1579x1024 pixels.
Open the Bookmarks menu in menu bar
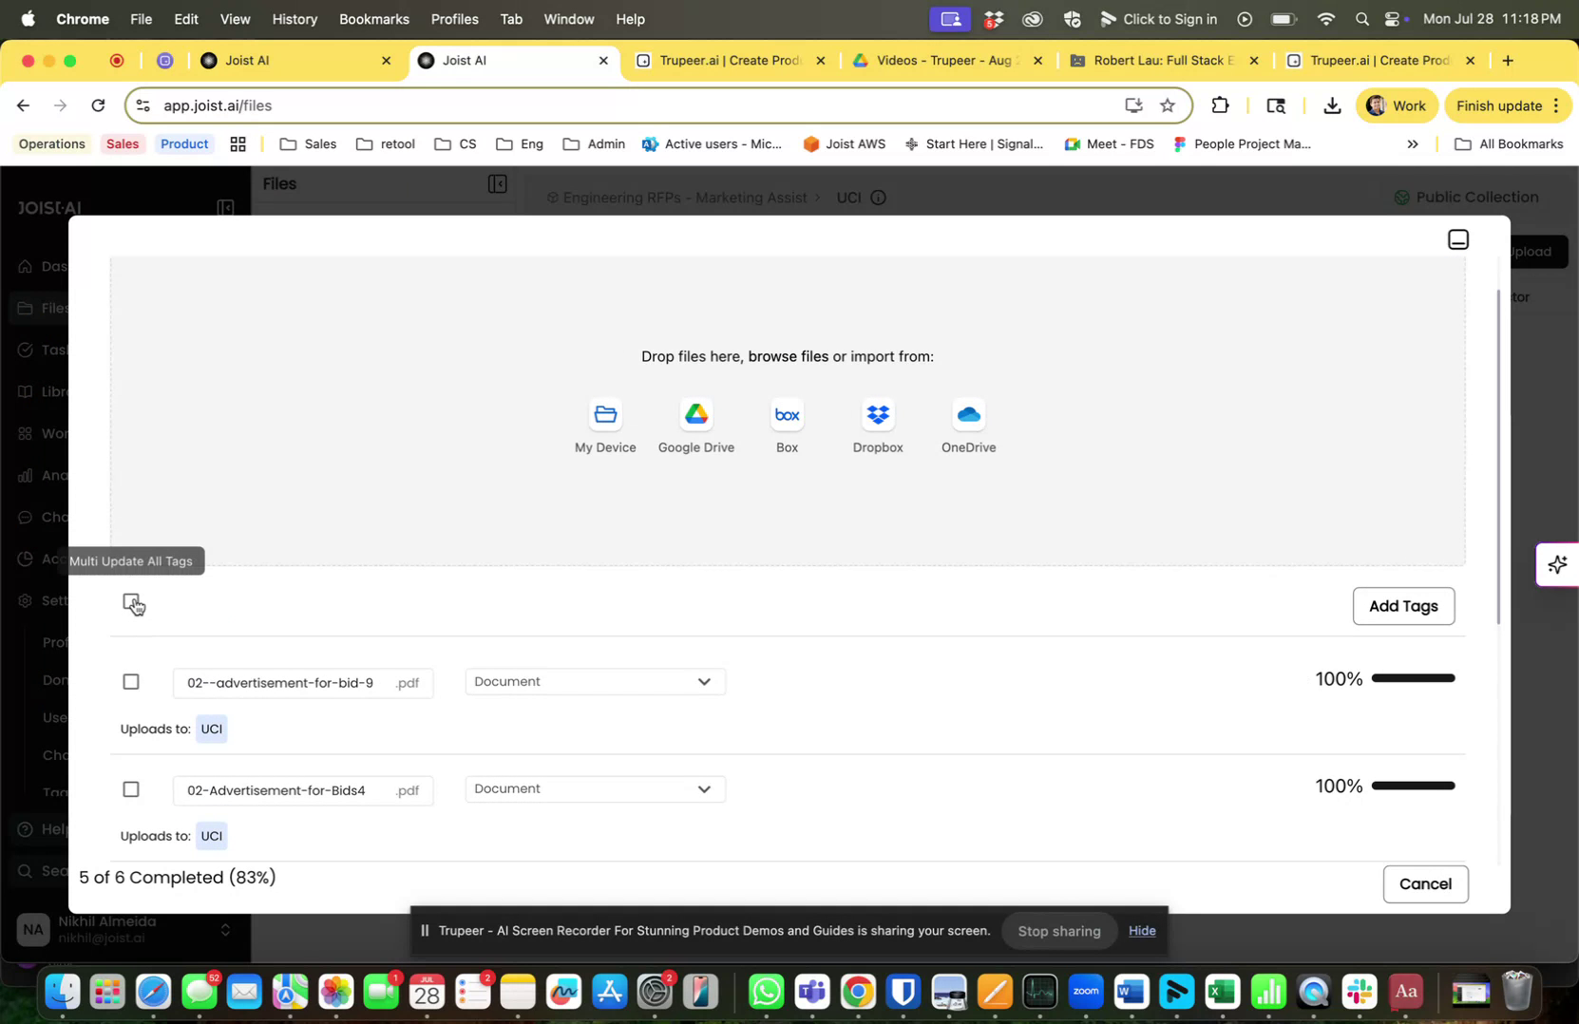coord(373,19)
